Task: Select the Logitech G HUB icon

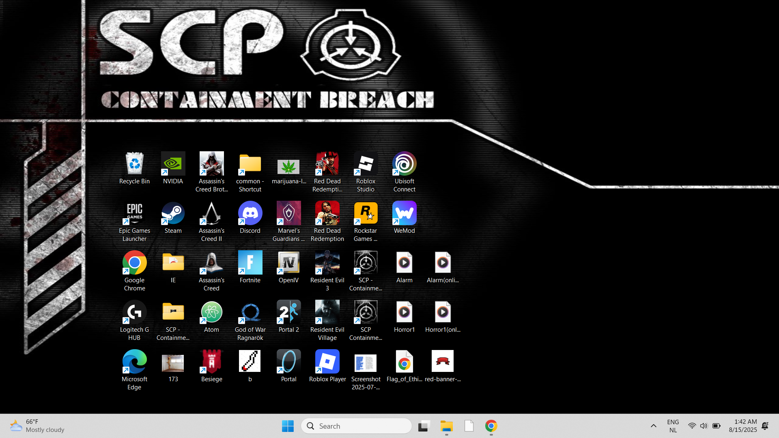Action: pyautogui.click(x=134, y=320)
